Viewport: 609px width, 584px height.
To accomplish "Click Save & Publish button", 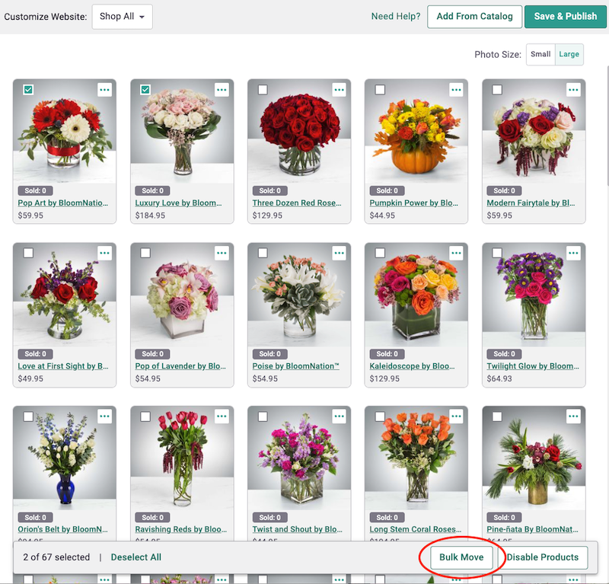I will [565, 16].
